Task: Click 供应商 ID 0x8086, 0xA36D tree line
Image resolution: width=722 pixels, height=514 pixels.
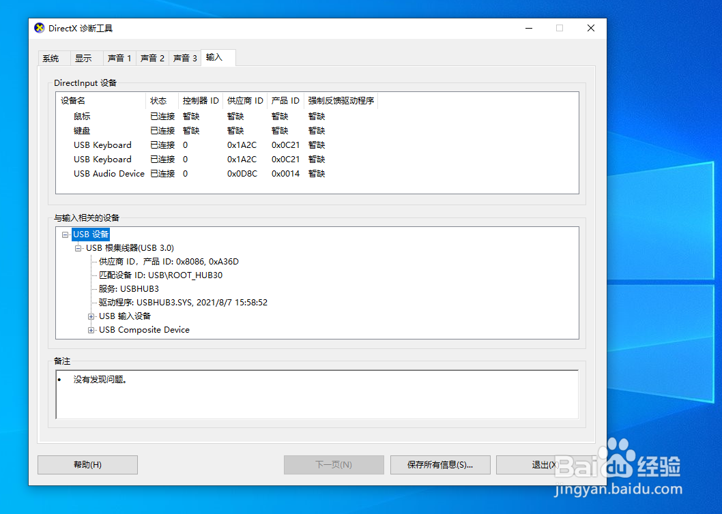Action: [x=169, y=262]
